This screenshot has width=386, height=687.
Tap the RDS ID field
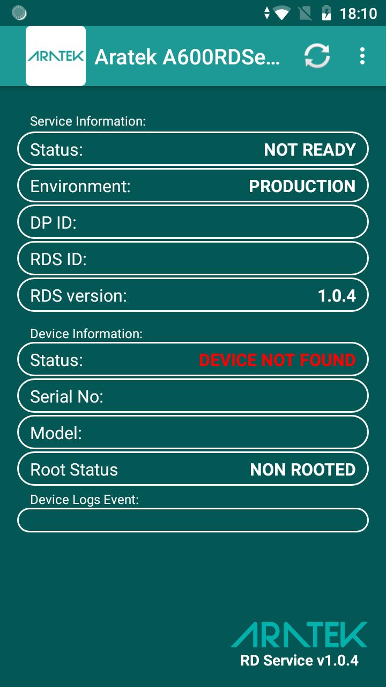click(193, 258)
